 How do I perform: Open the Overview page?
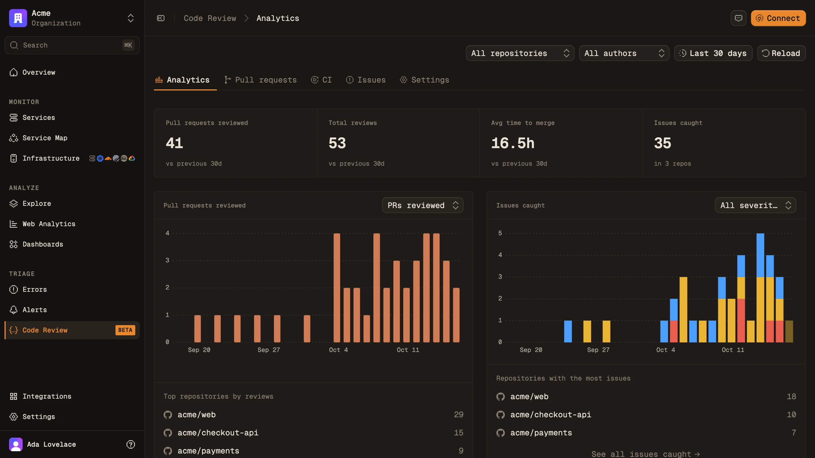point(72,72)
